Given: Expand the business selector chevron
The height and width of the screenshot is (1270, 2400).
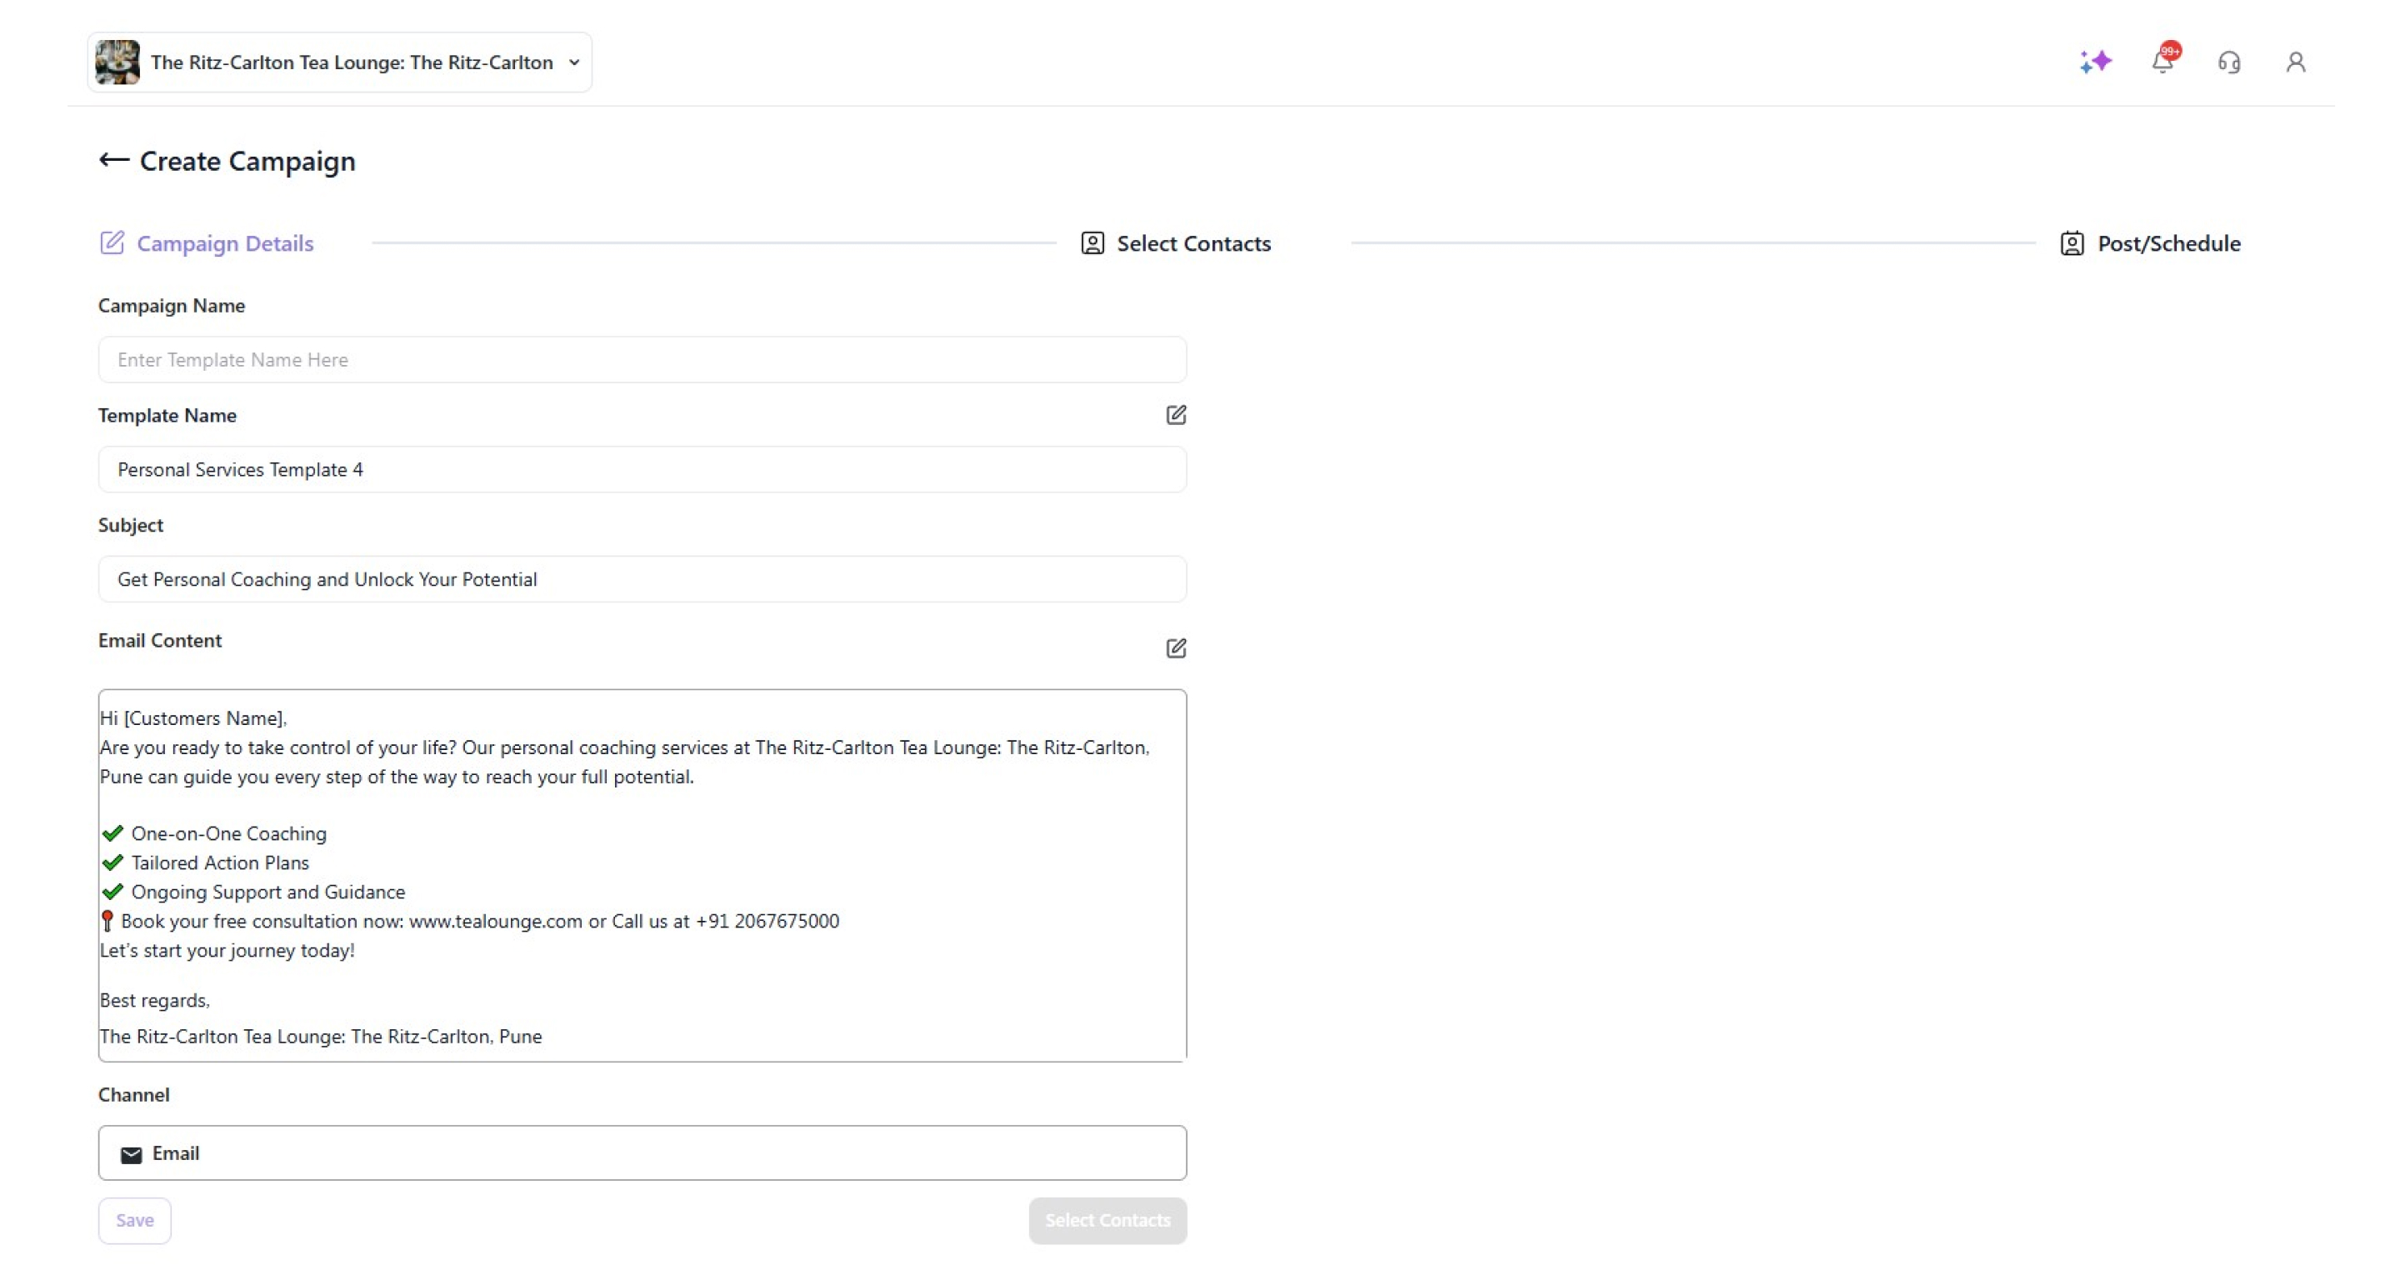Looking at the screenshot, I should coord(575,62).
